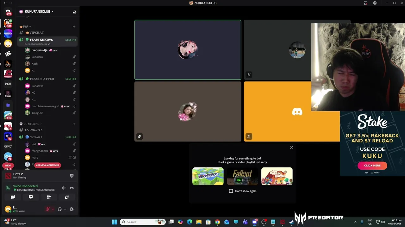Open the CS-NIGHTS text channel

tap(47, 130)
